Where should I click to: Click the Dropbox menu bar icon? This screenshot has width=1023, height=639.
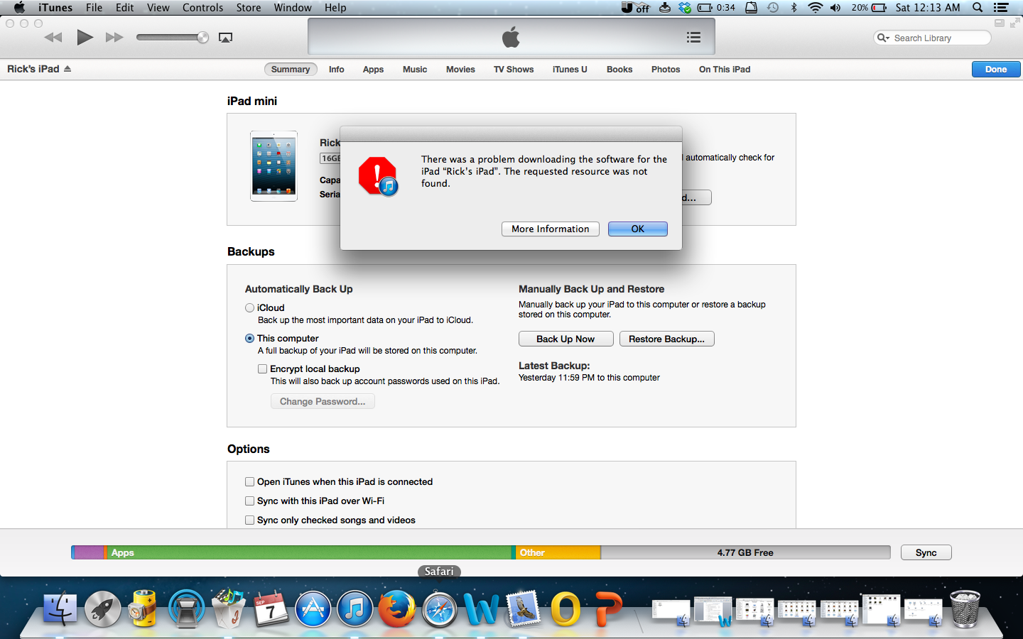(685, 8)
